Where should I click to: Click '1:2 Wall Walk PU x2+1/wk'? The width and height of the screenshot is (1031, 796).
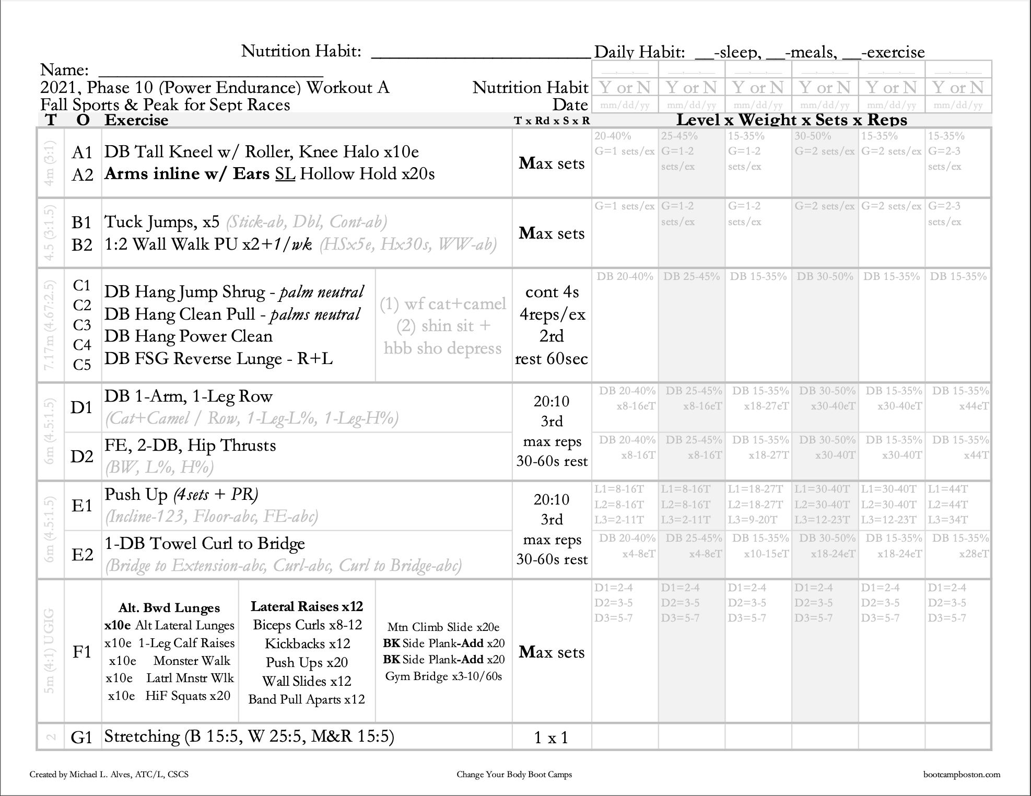208,244
